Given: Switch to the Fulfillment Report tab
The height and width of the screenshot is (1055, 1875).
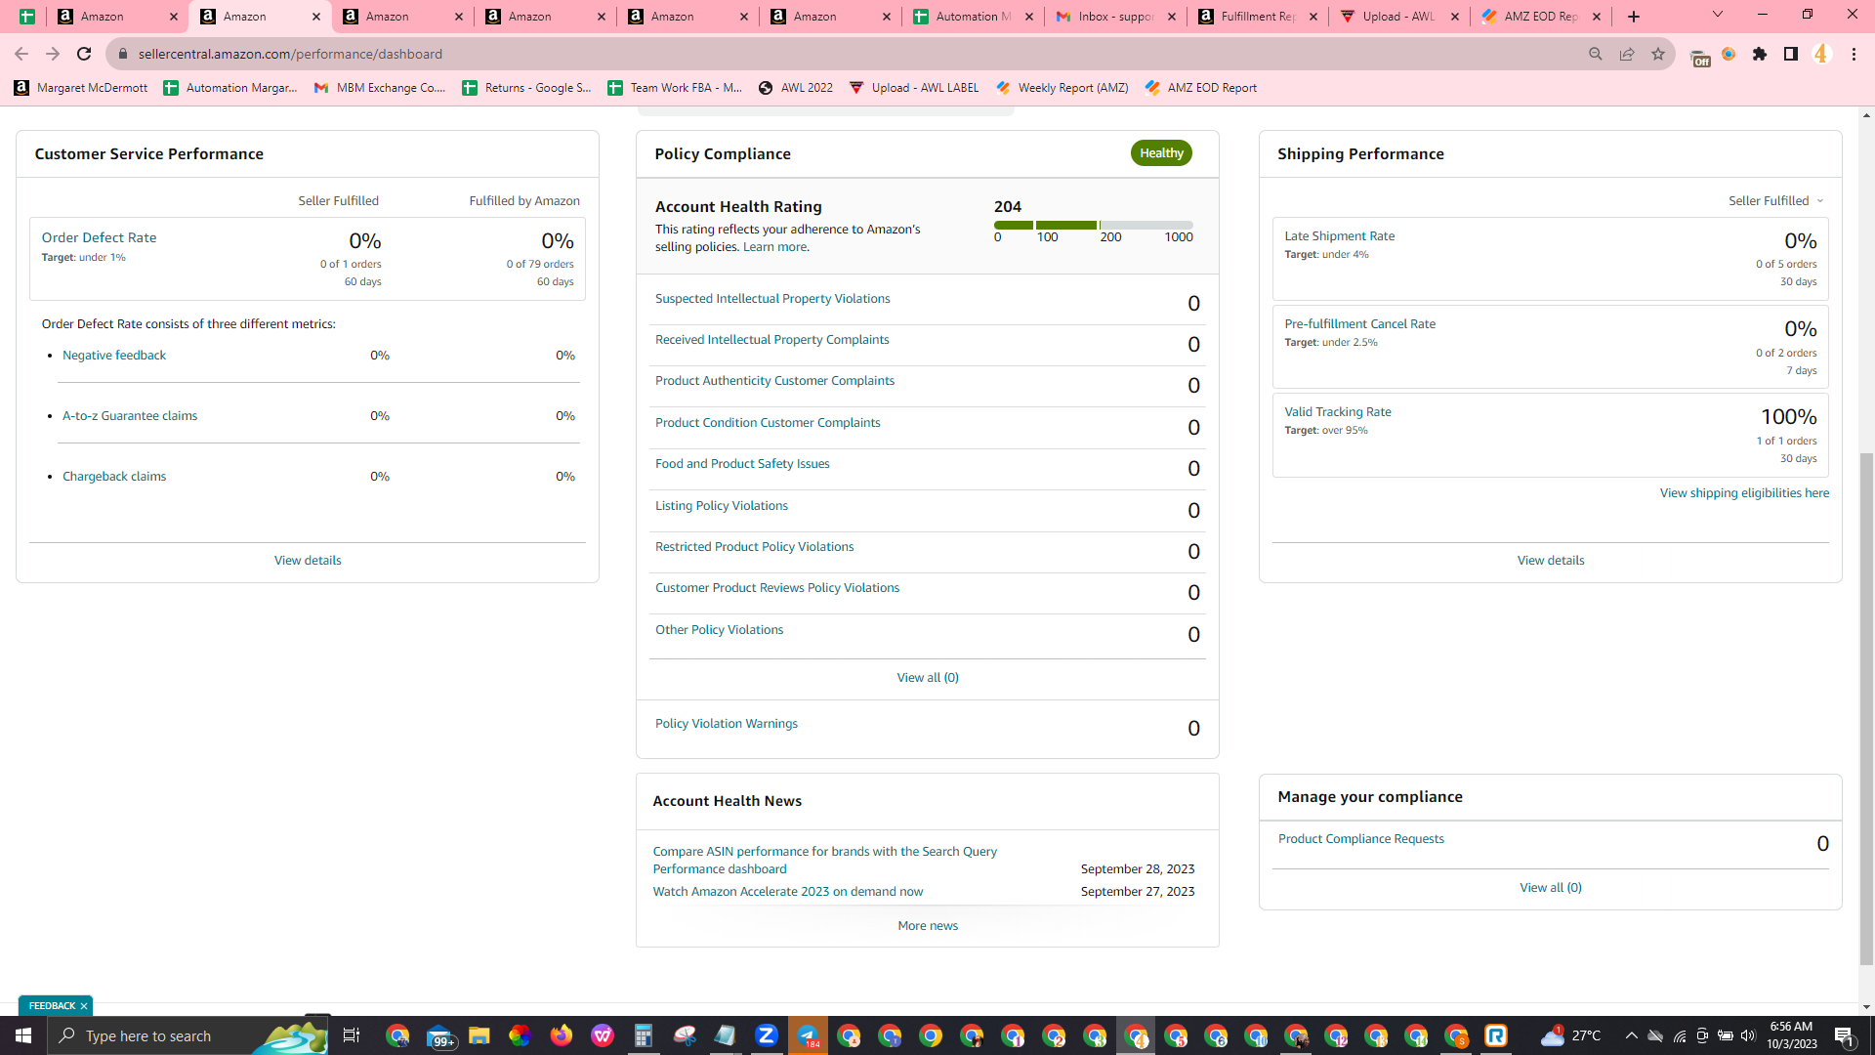Looking at the screenshot, I should (1258, 17).
